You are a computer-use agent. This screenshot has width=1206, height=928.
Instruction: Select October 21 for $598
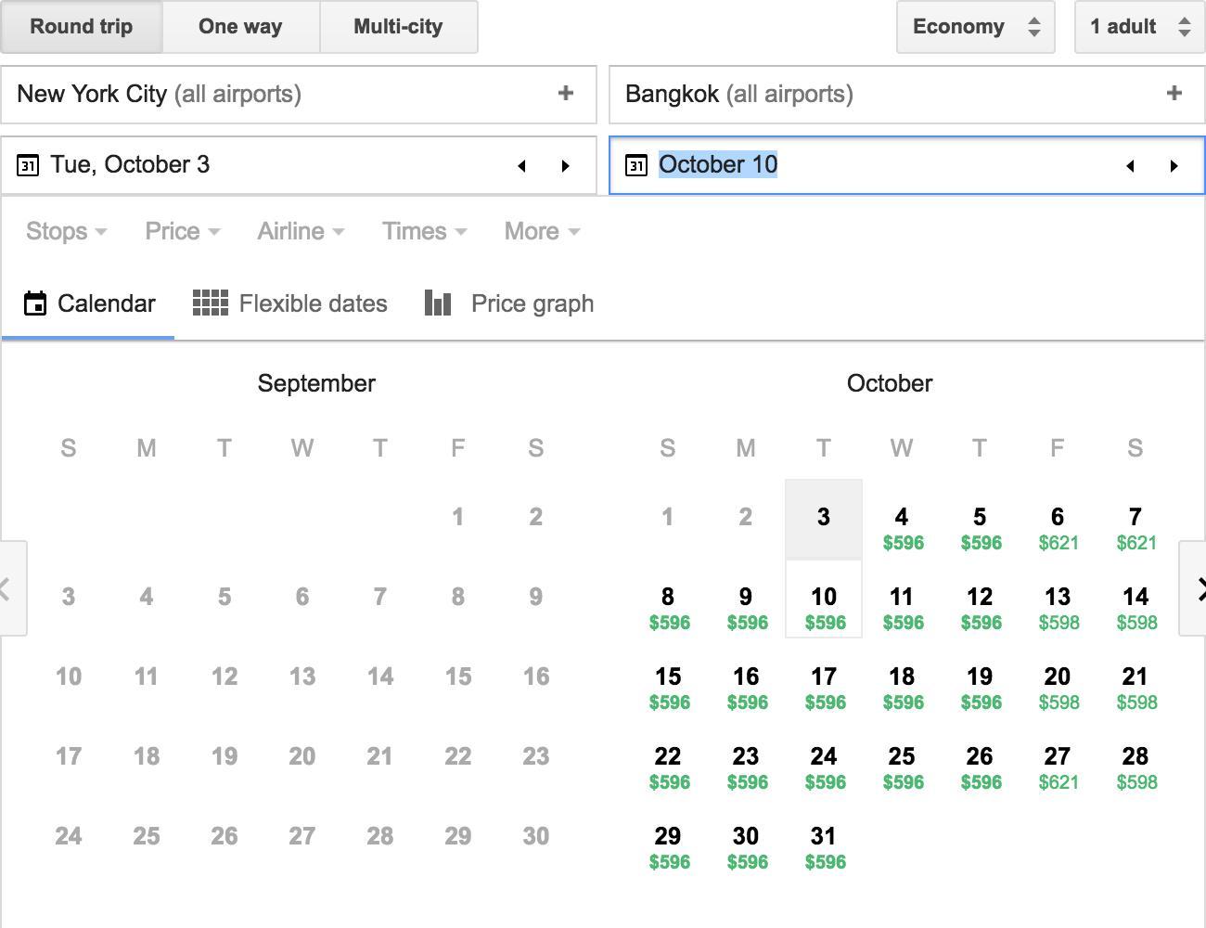[1135, 688]
